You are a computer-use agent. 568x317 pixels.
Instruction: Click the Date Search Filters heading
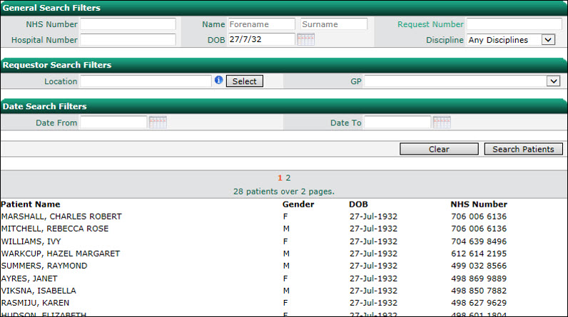click(44, 106)
